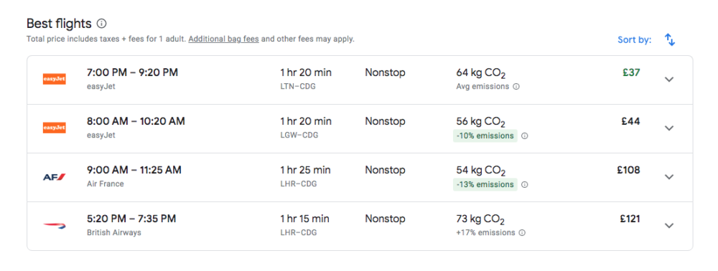Open the Additional bag fees link

(223, 39)
